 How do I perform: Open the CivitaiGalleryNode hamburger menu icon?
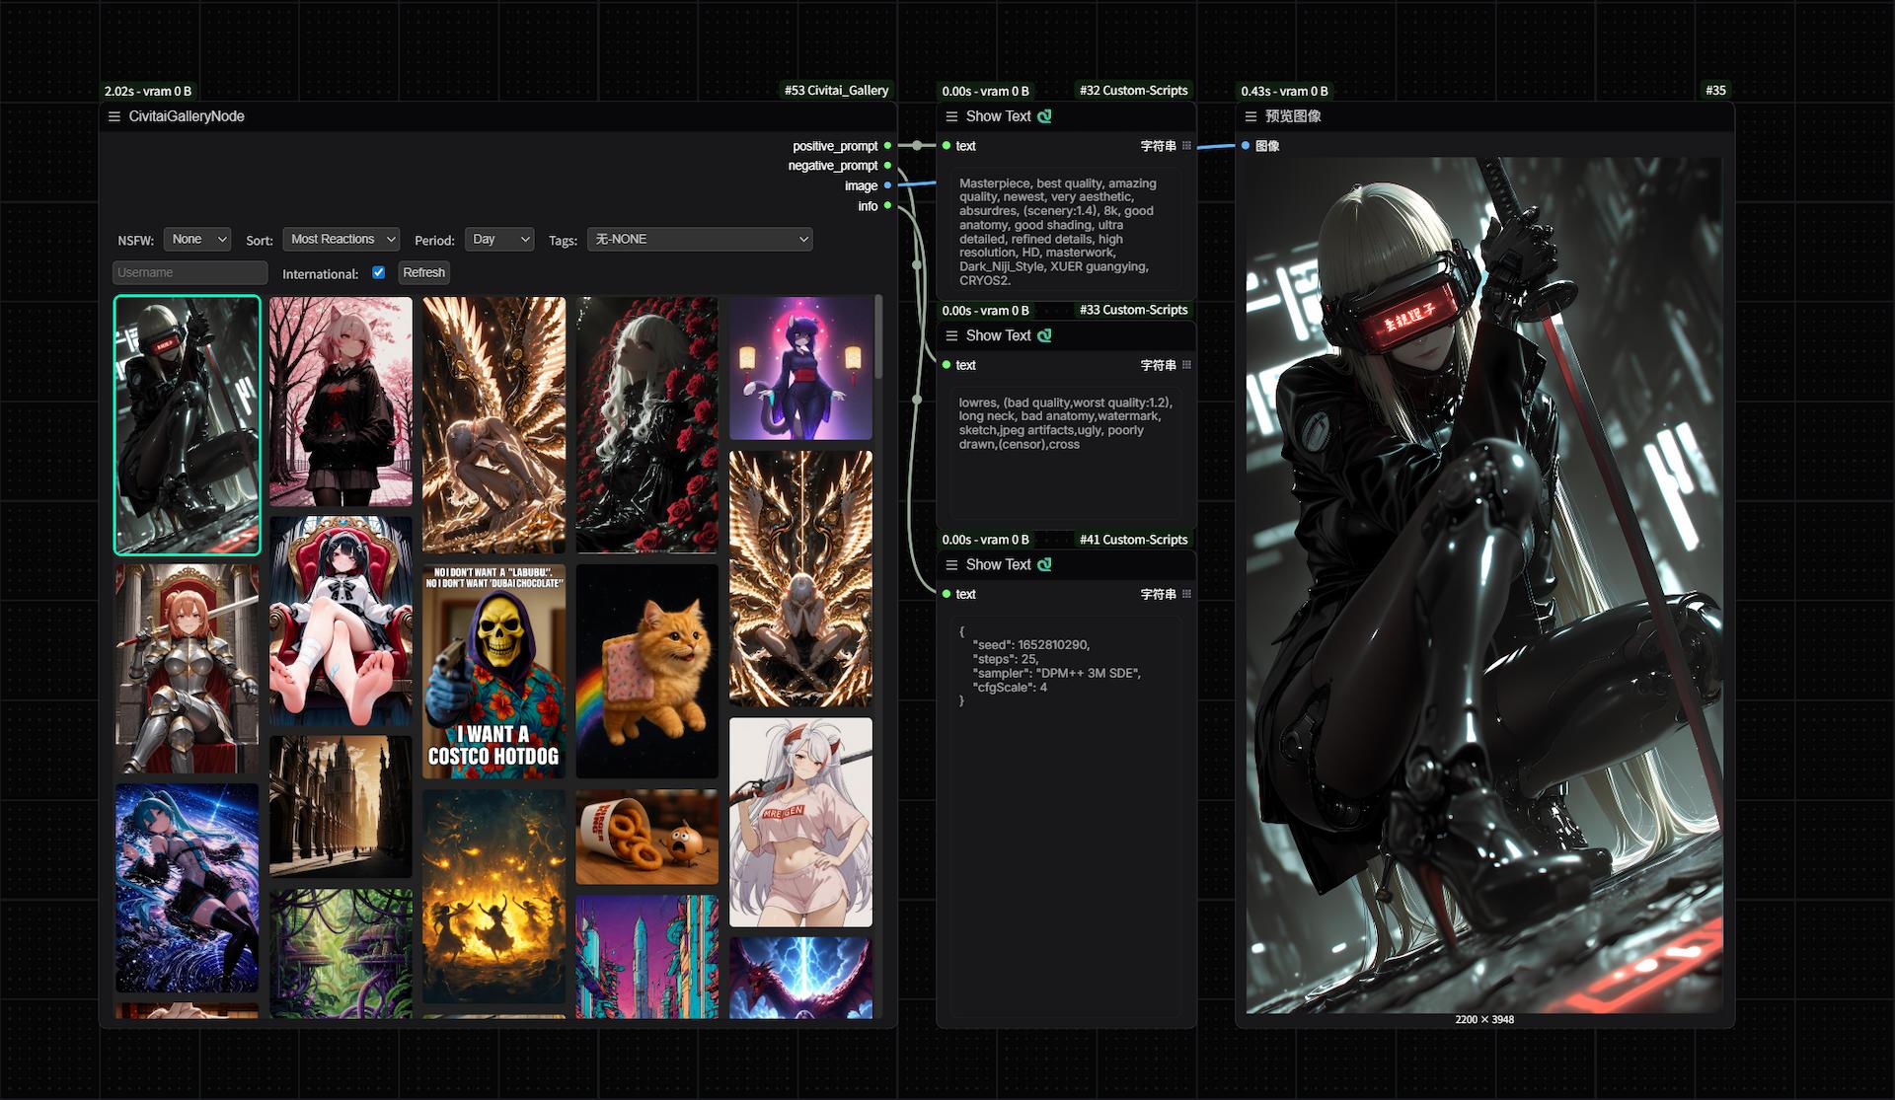[114, 116]
